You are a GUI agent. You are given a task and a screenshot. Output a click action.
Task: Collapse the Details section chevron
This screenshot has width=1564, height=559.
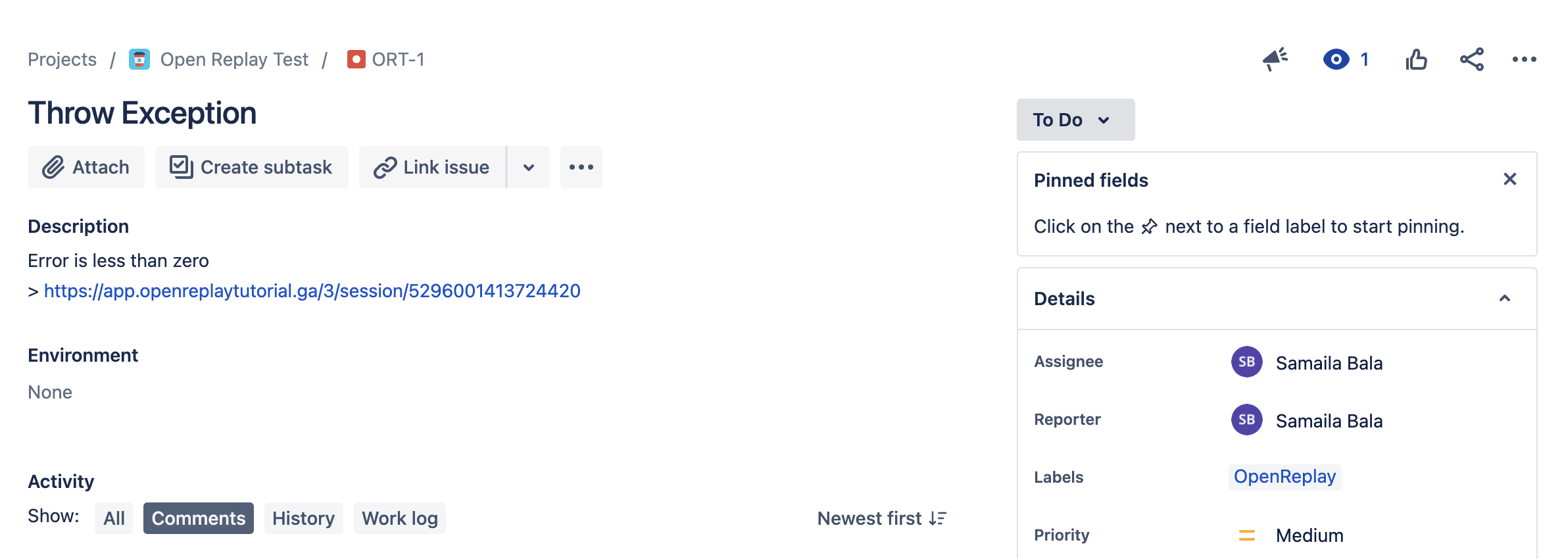(1505, 299)
